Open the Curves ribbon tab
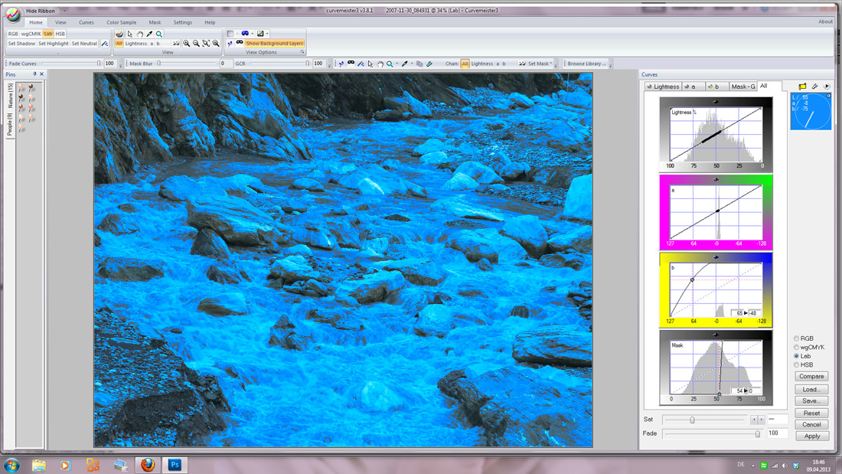Image resolution: width=842 pixels, height=474 pixels. click(86, 22)
